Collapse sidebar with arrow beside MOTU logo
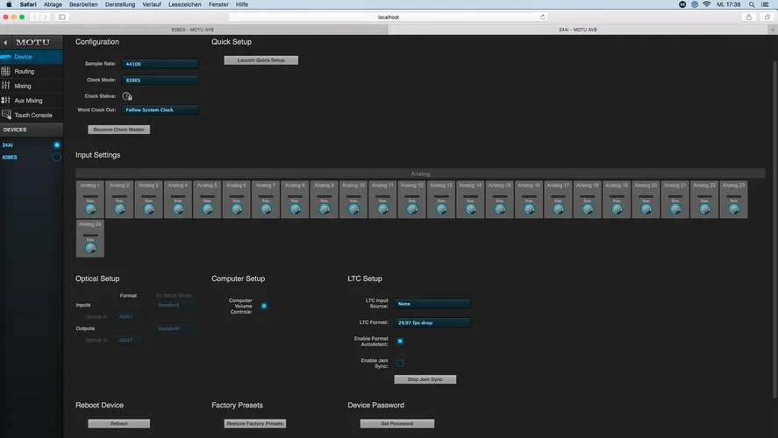This screenshot has width=778, height=438. pos(5,42)
